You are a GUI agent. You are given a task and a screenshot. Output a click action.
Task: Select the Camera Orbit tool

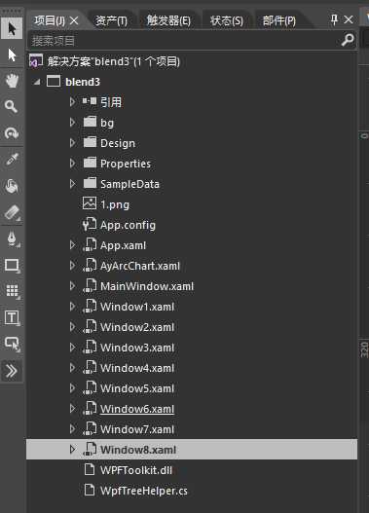12,132
